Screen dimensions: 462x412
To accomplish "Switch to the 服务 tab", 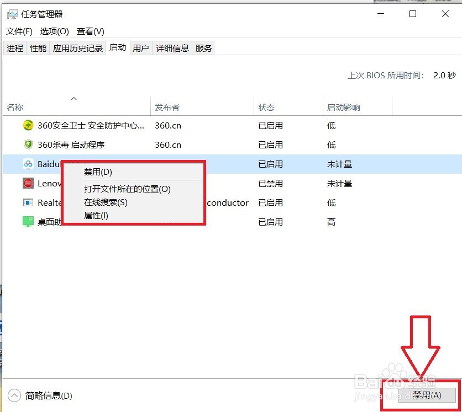I will (x=203, y=48).
